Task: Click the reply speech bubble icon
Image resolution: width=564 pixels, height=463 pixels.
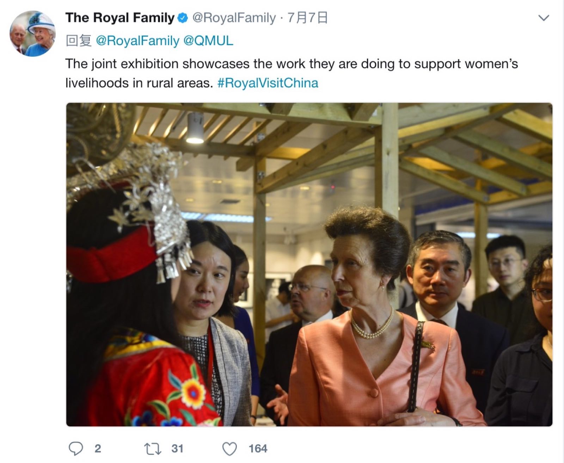Action: tap(76, 449)
